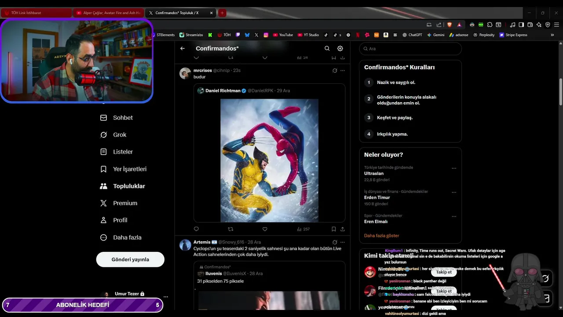Viewport: 563px width, 317px height.
Task: Open the YouTube bookmark
Action: (x=283, y=35)
